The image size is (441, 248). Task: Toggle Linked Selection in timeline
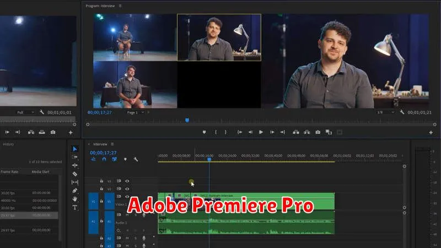[x=114, y=159]
